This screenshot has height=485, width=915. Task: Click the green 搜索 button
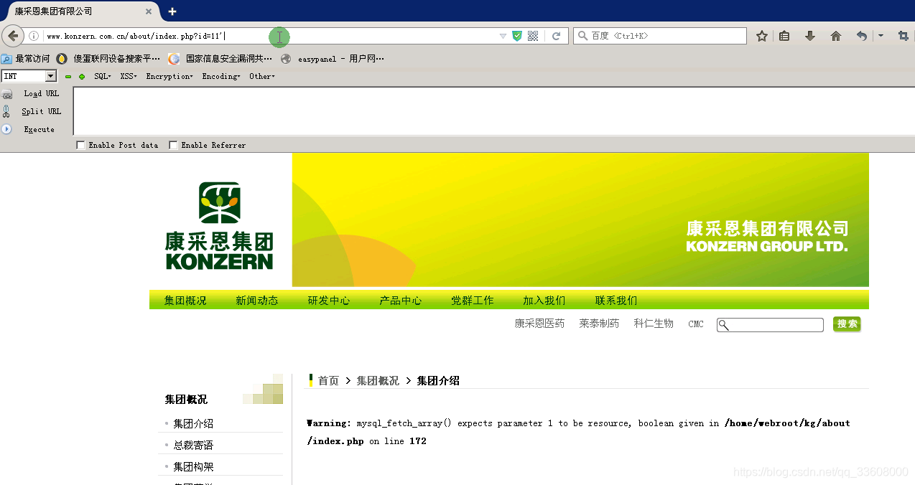coord(847,324)
